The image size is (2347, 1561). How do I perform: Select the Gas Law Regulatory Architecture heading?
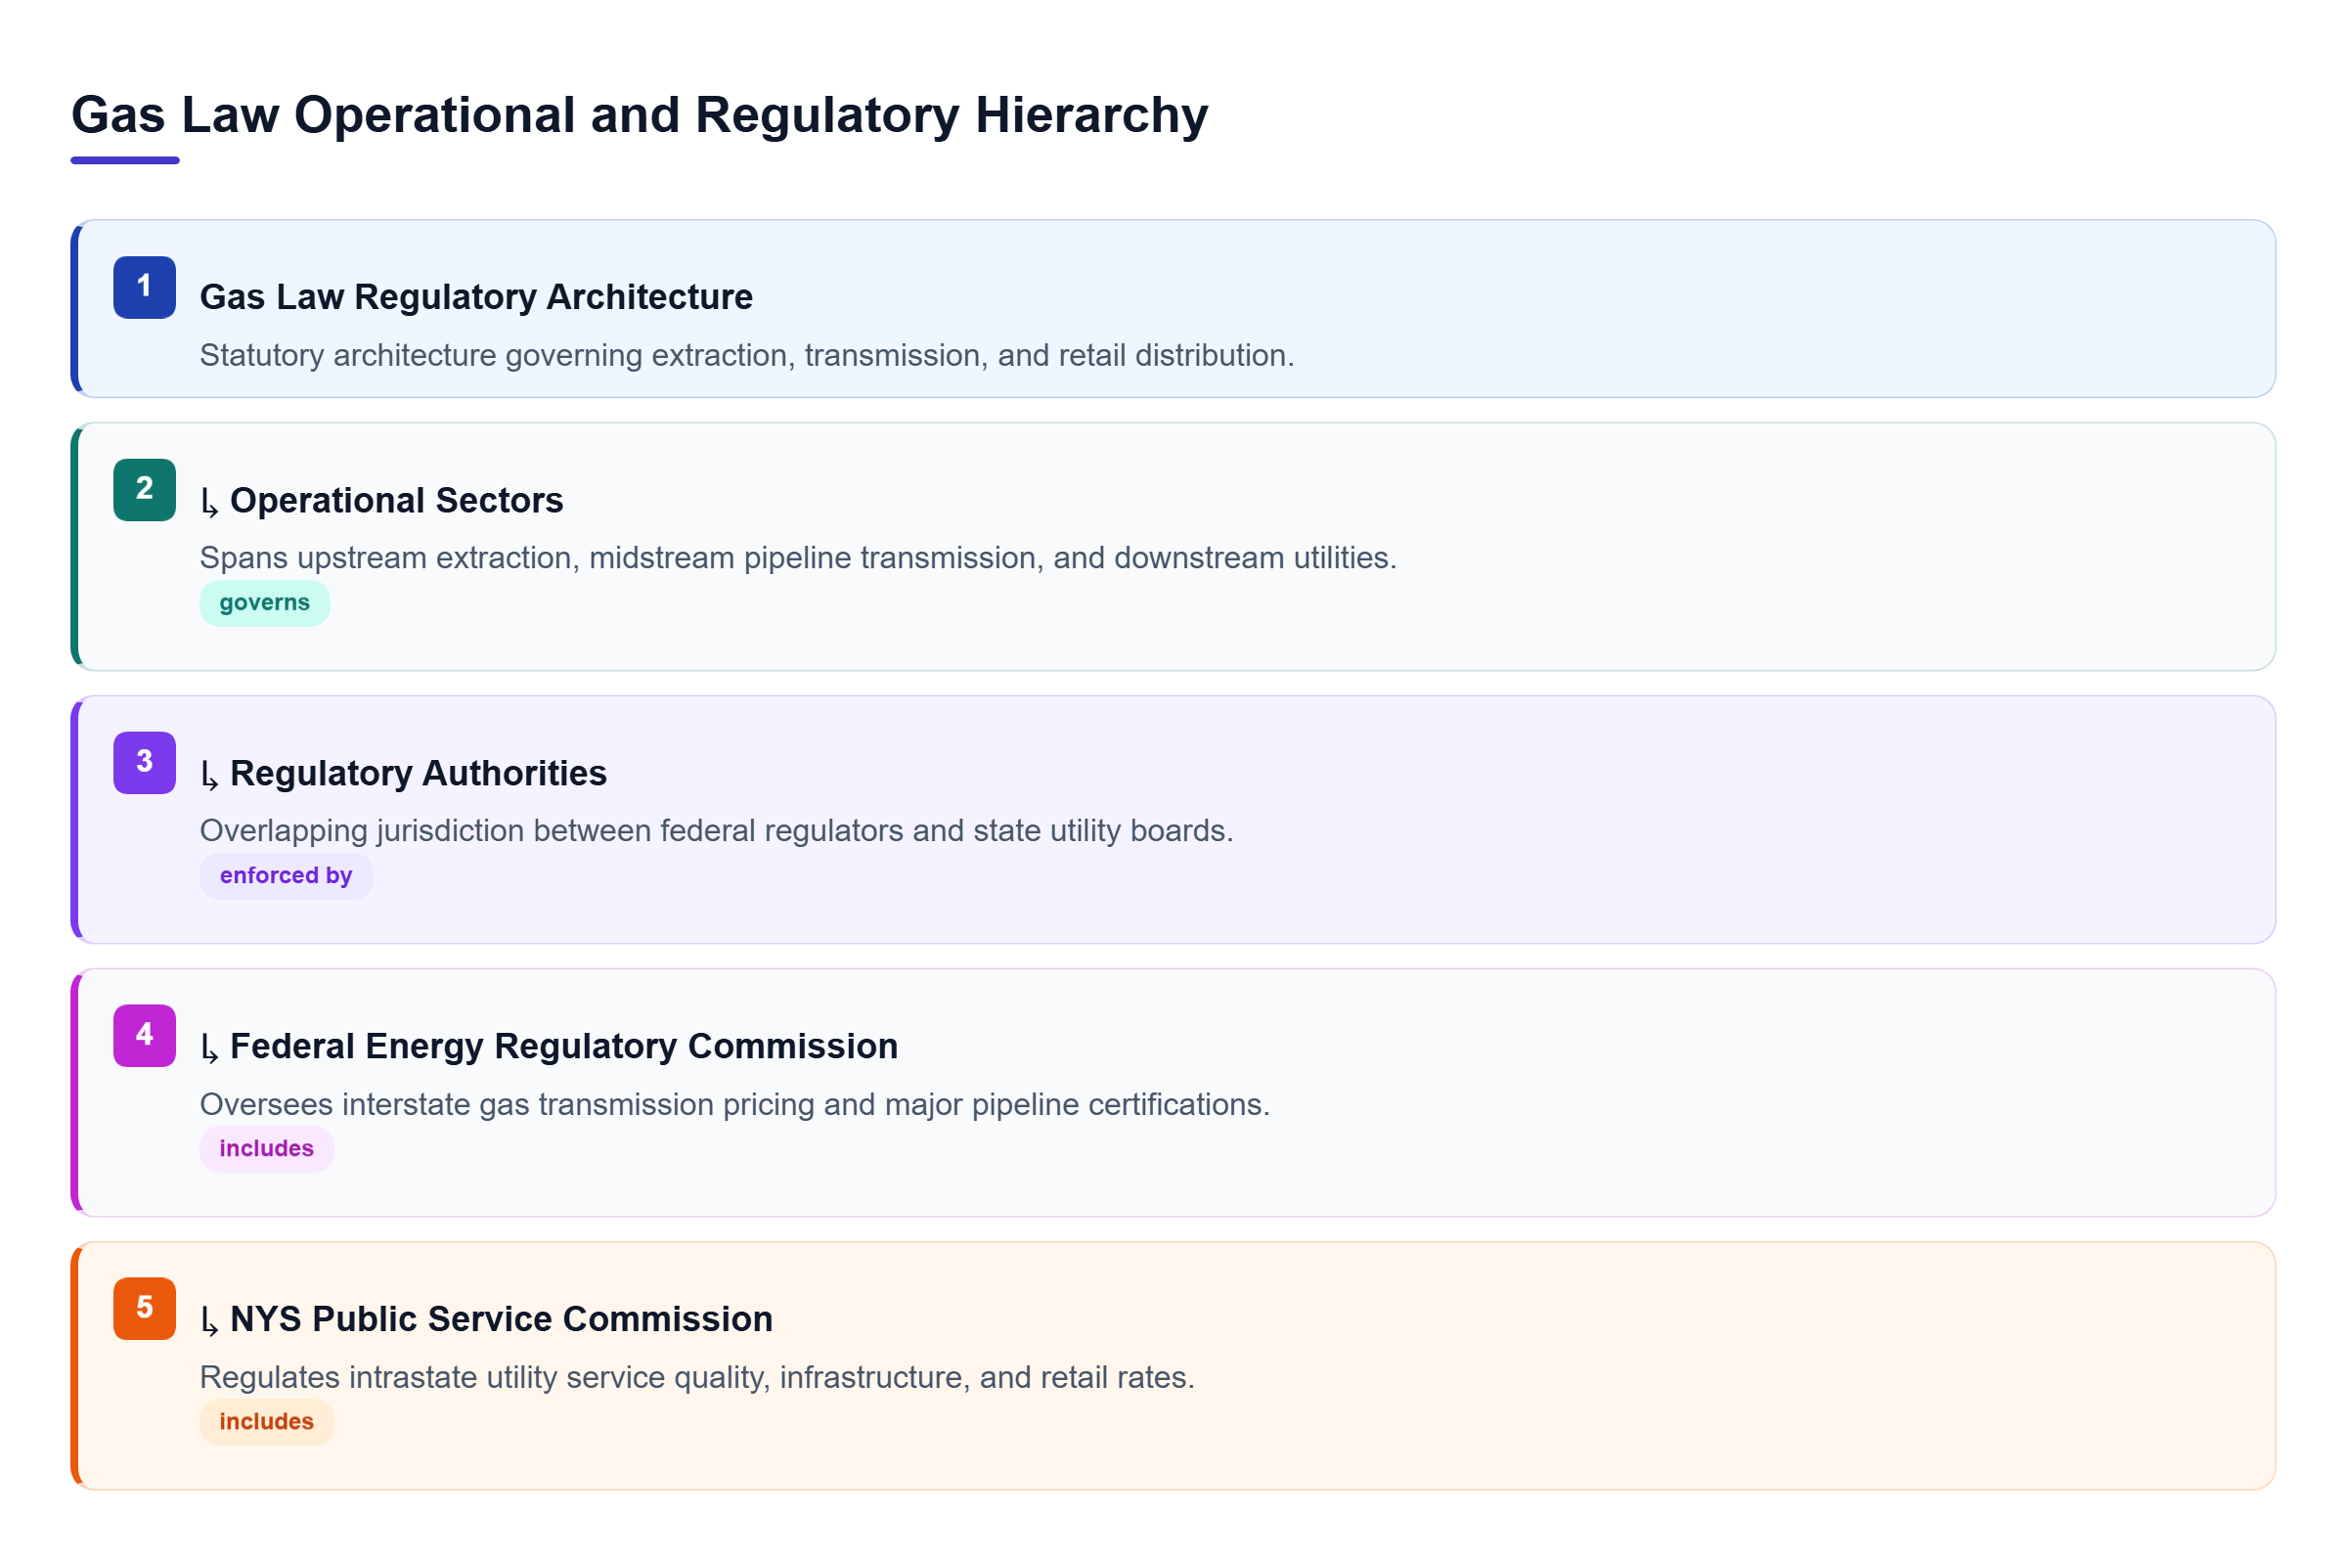[x=476, y=297]
